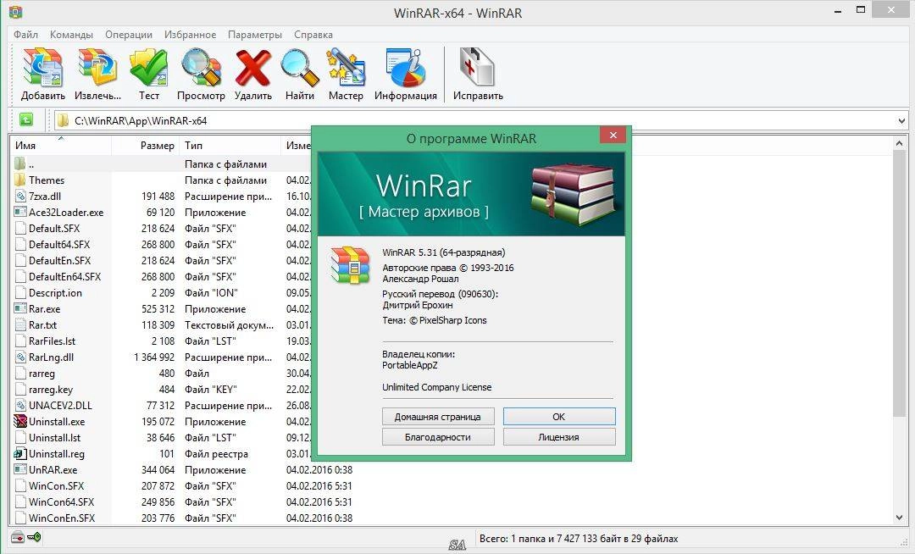Sort the list by Имя column header
Image resolution: width=915 pixels, height=554 pixels.
60,145
